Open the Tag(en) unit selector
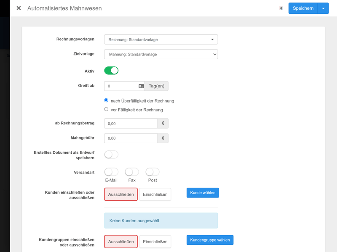This screenshot has height=252, width=337. click(x=157, y=86)
